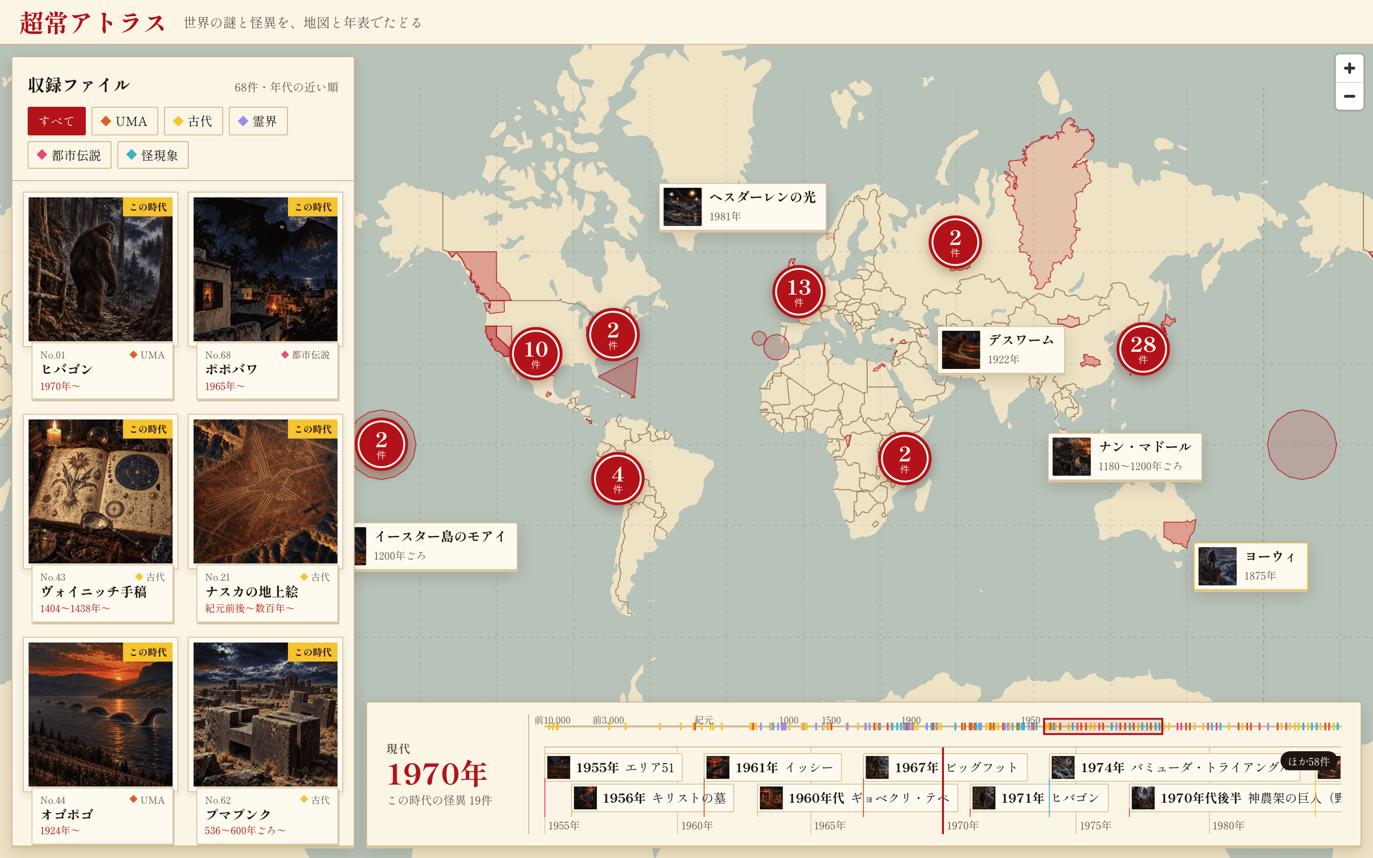Open the ナスカの地上絵 file card
This screenshot has width=1373, height=858.
point(265,519)
